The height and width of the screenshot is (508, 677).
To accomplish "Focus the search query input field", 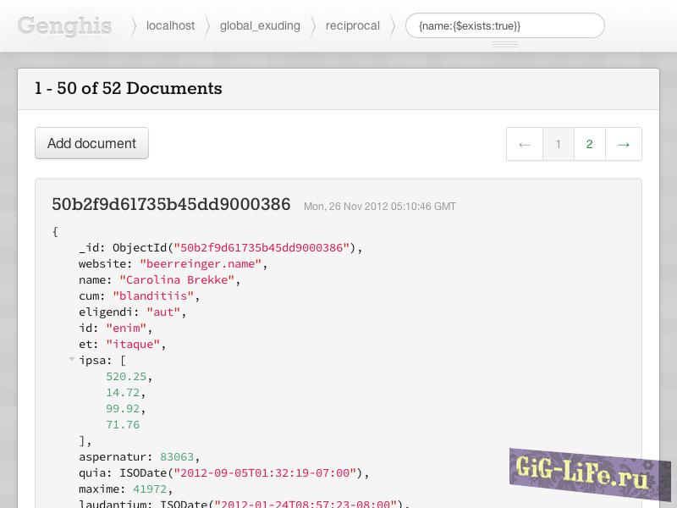I will [x=504, y=25].
